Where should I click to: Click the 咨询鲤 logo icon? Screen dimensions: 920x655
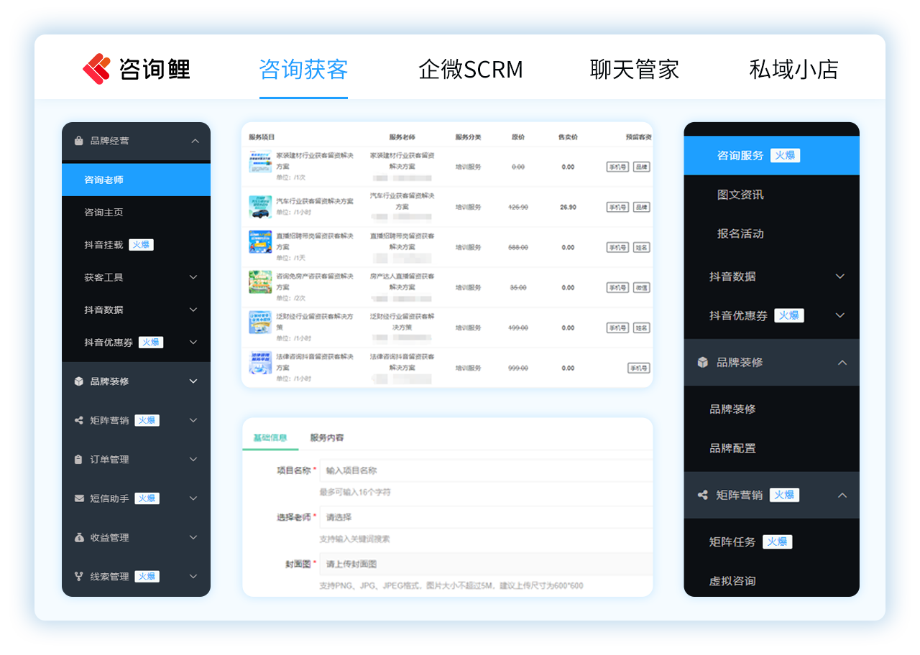(x=99, y=69)
